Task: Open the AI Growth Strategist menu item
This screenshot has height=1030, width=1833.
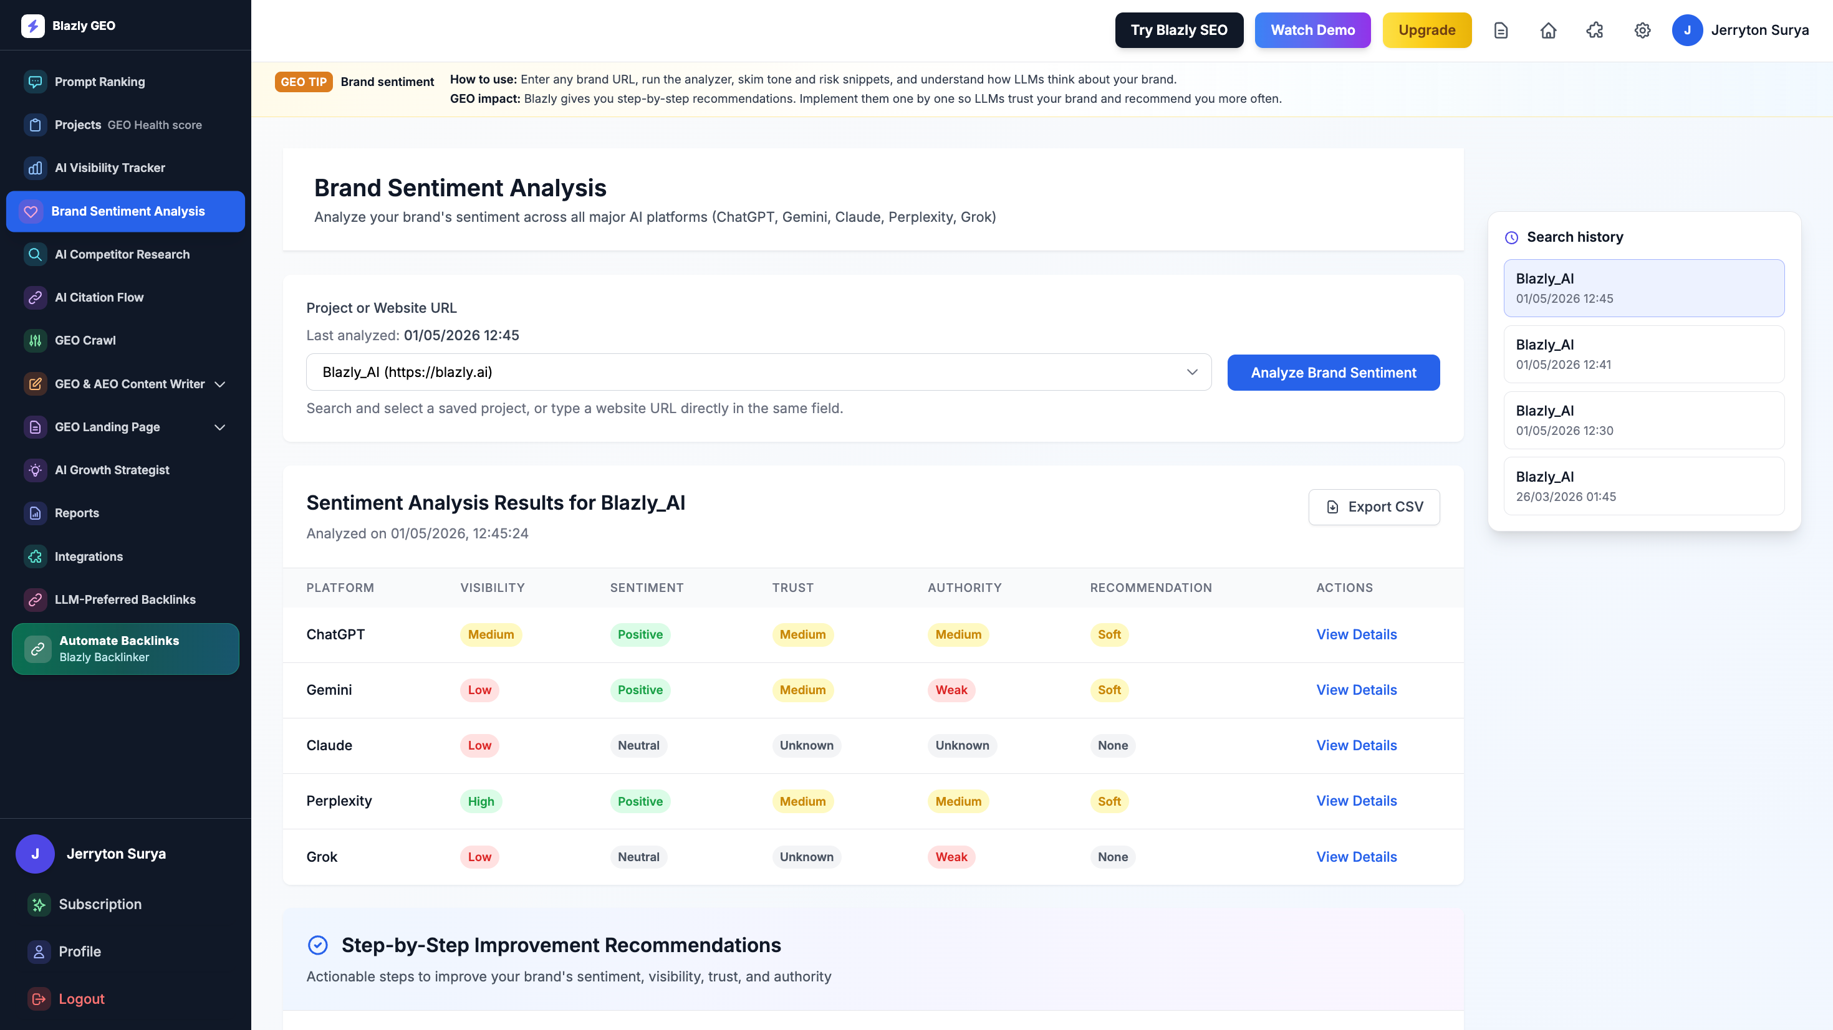Action: click(x=125, y=470)
